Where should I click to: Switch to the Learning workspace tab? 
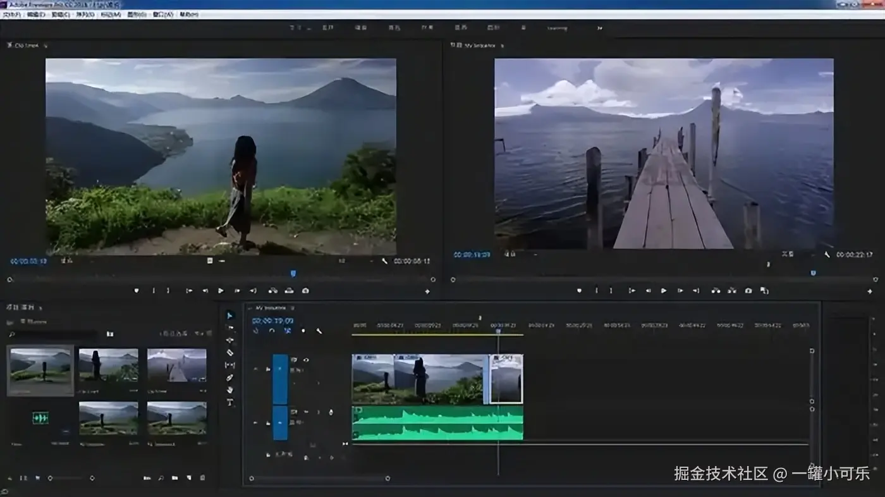point(557,28)
